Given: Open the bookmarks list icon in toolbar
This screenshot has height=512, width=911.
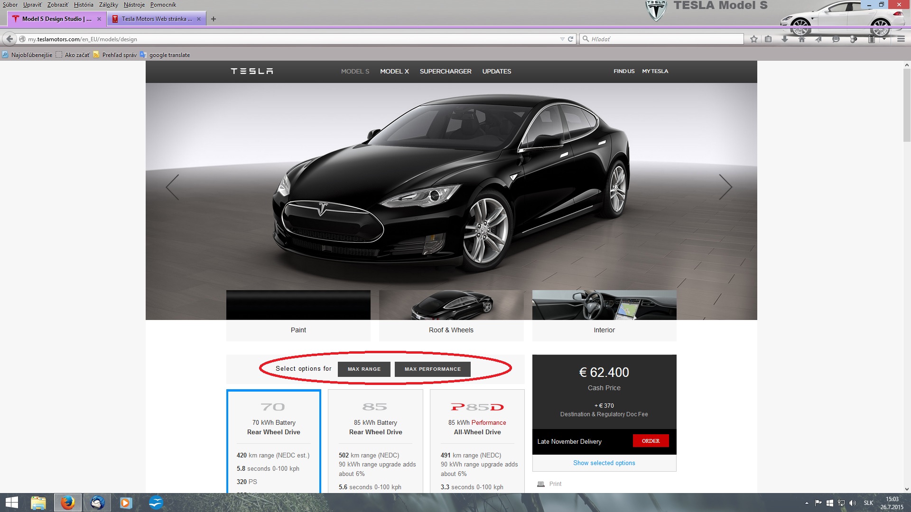Looking at the screenshot, I should [x=768, y=39].
